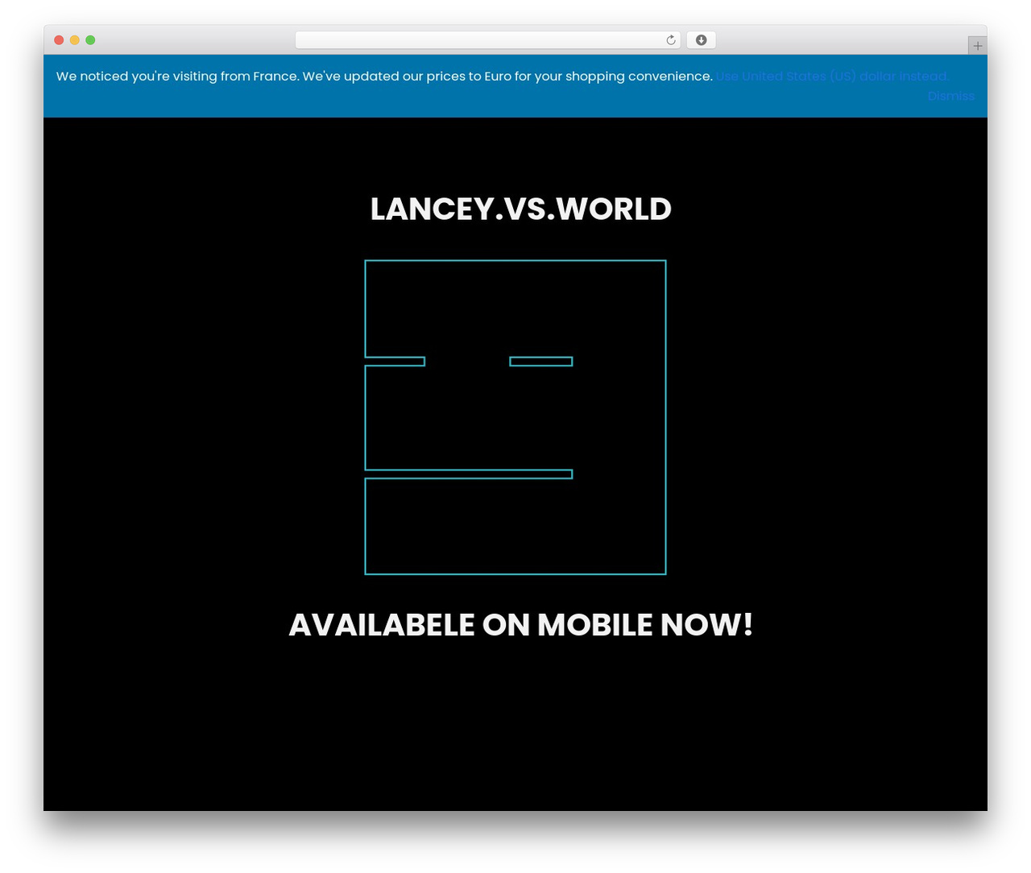Viewport: 1031px width, 873px height.
Task: Click the logo's right eye rectangle
Action: [x=541, y=362]
